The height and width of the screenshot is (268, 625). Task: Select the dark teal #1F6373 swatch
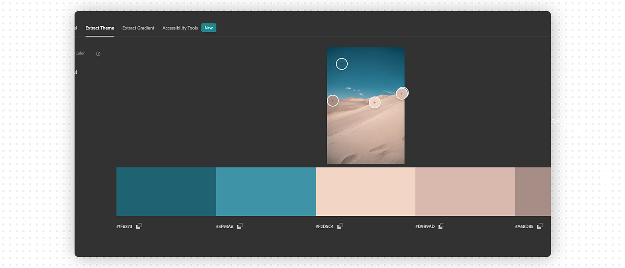coord(166,192)
